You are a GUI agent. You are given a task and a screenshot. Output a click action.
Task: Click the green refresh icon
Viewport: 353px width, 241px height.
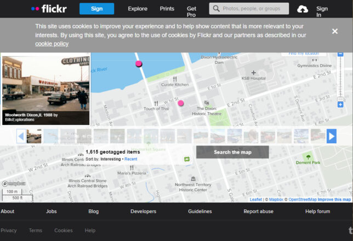[x=187, y=159]
